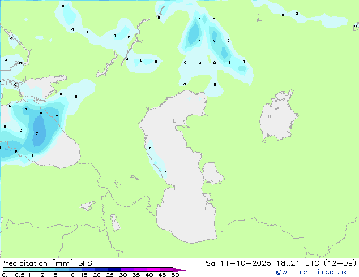Pick the legend swatch between 15 and 20
Image resolution: width=359 pixels, height=277 pixels.
click(x=88, y=270)
